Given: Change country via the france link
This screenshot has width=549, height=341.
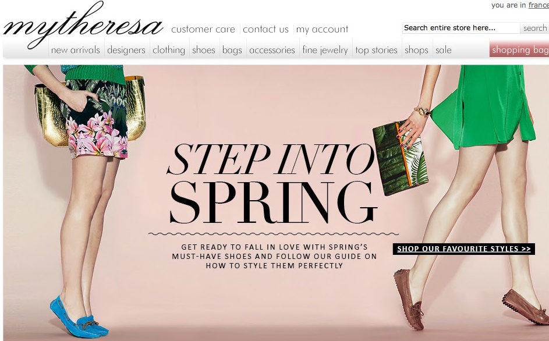Looking at the screenshot, I should [539, 5].
